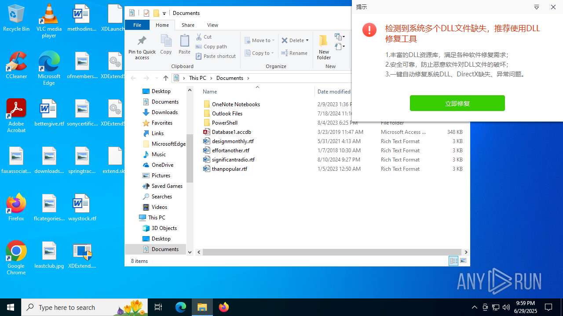Click Paste shortcut in the ribbon
Screen dimensions: 563x316
tap(216, 56)
